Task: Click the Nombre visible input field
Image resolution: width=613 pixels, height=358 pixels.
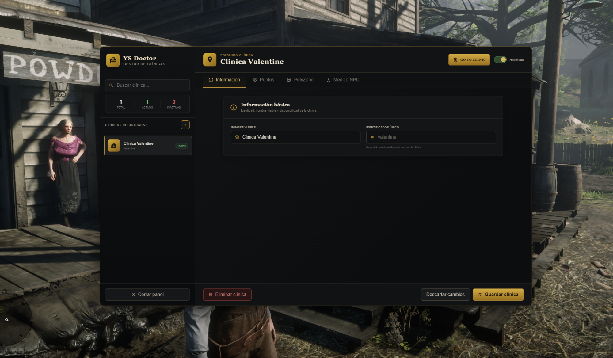Action: [x=295, y=137]
